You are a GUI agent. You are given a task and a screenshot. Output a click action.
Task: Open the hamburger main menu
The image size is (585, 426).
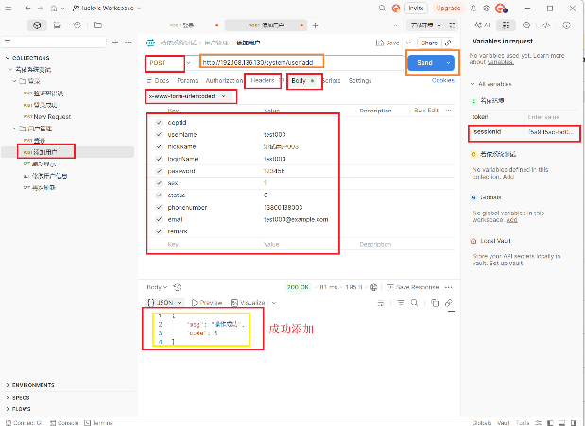click(9, 9)
